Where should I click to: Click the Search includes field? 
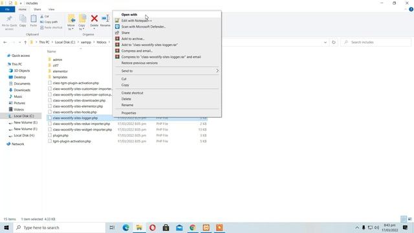(x=376, y=42)
